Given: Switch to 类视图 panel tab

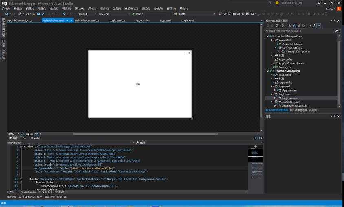Looking at the screenshot, I should (x=313, y=111).
